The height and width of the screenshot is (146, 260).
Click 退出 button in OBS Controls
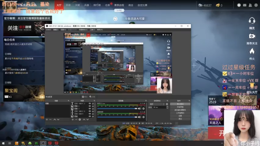180,119
